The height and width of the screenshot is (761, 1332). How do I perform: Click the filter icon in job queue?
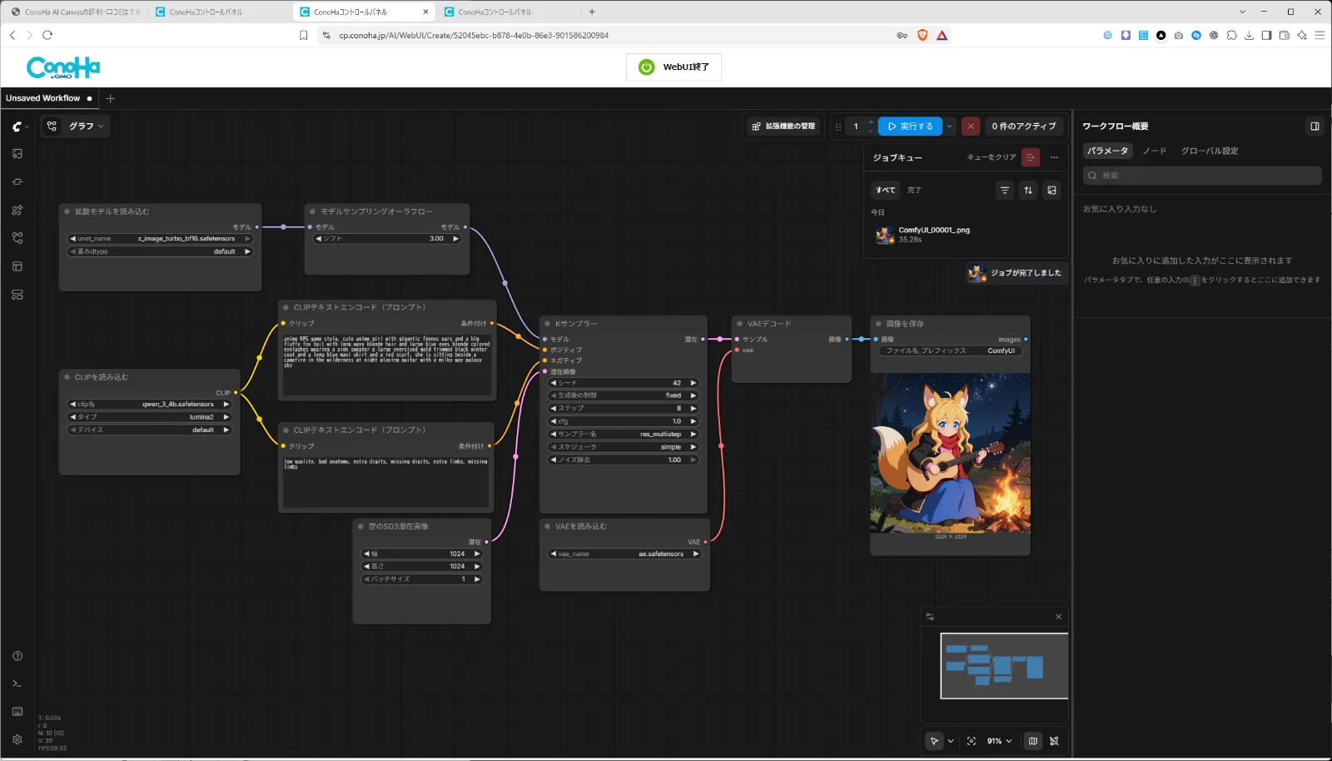point(1005,191)
